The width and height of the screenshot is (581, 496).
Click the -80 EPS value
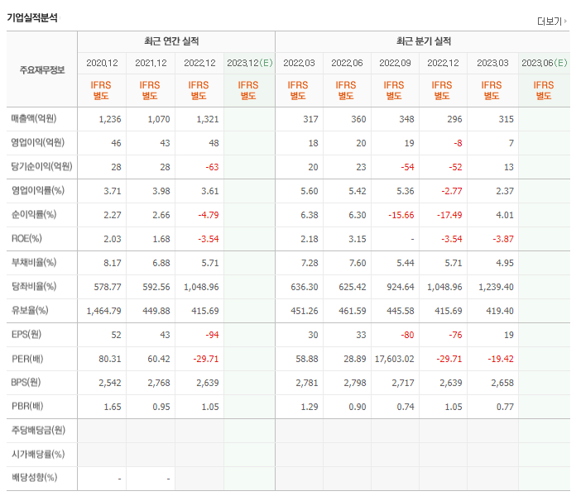[407, 335]
